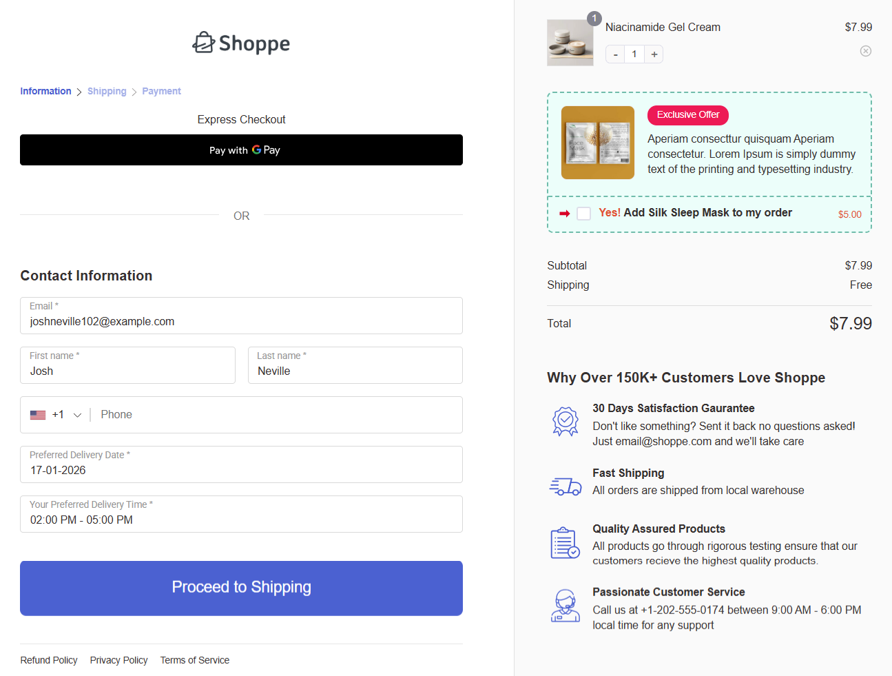Click the Passionate Customer Service headset icon
The image size is (892, 676).
566,606
